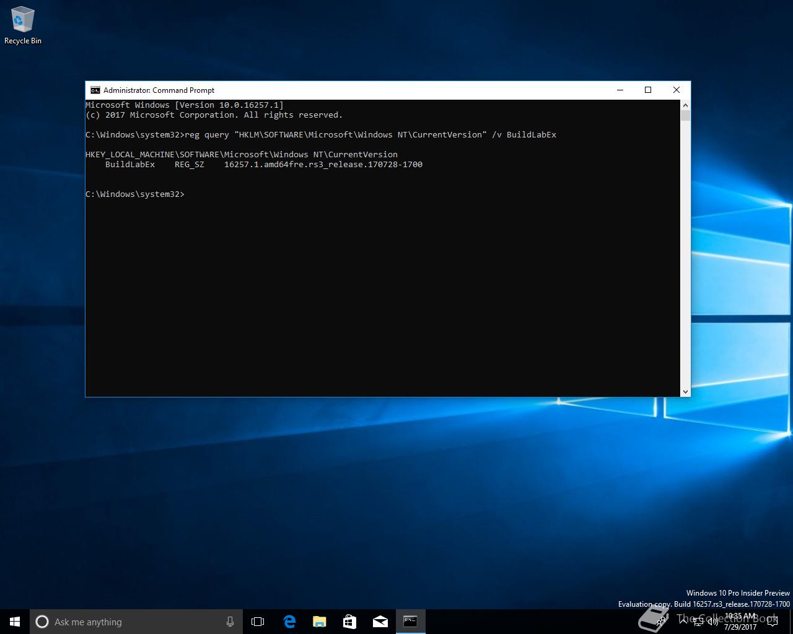Click the network status tray icon
The image size is (793, 634).
pos(699,622)
